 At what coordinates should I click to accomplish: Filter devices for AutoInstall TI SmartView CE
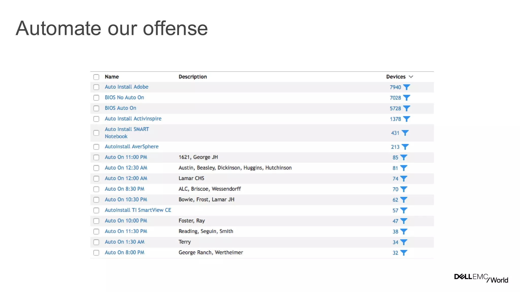(404, 211)
